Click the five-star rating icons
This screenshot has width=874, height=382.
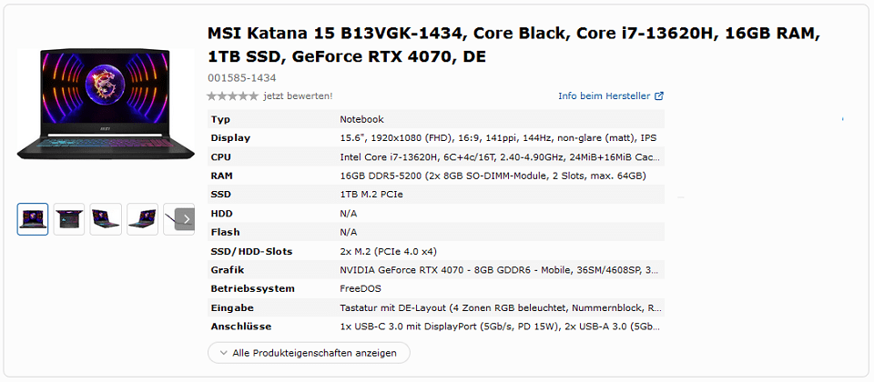(x=232, y=96)
